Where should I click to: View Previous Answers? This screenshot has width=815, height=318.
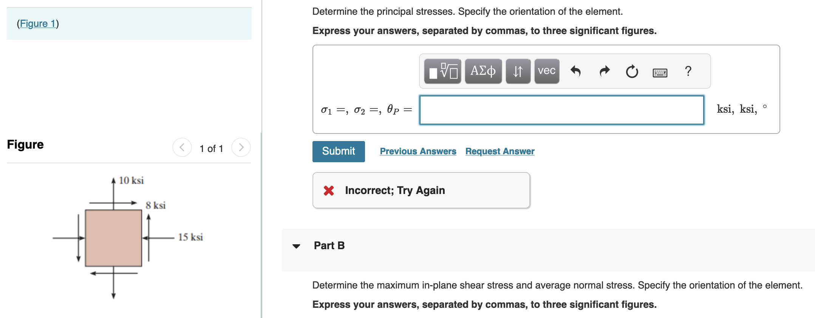[418, 151]
